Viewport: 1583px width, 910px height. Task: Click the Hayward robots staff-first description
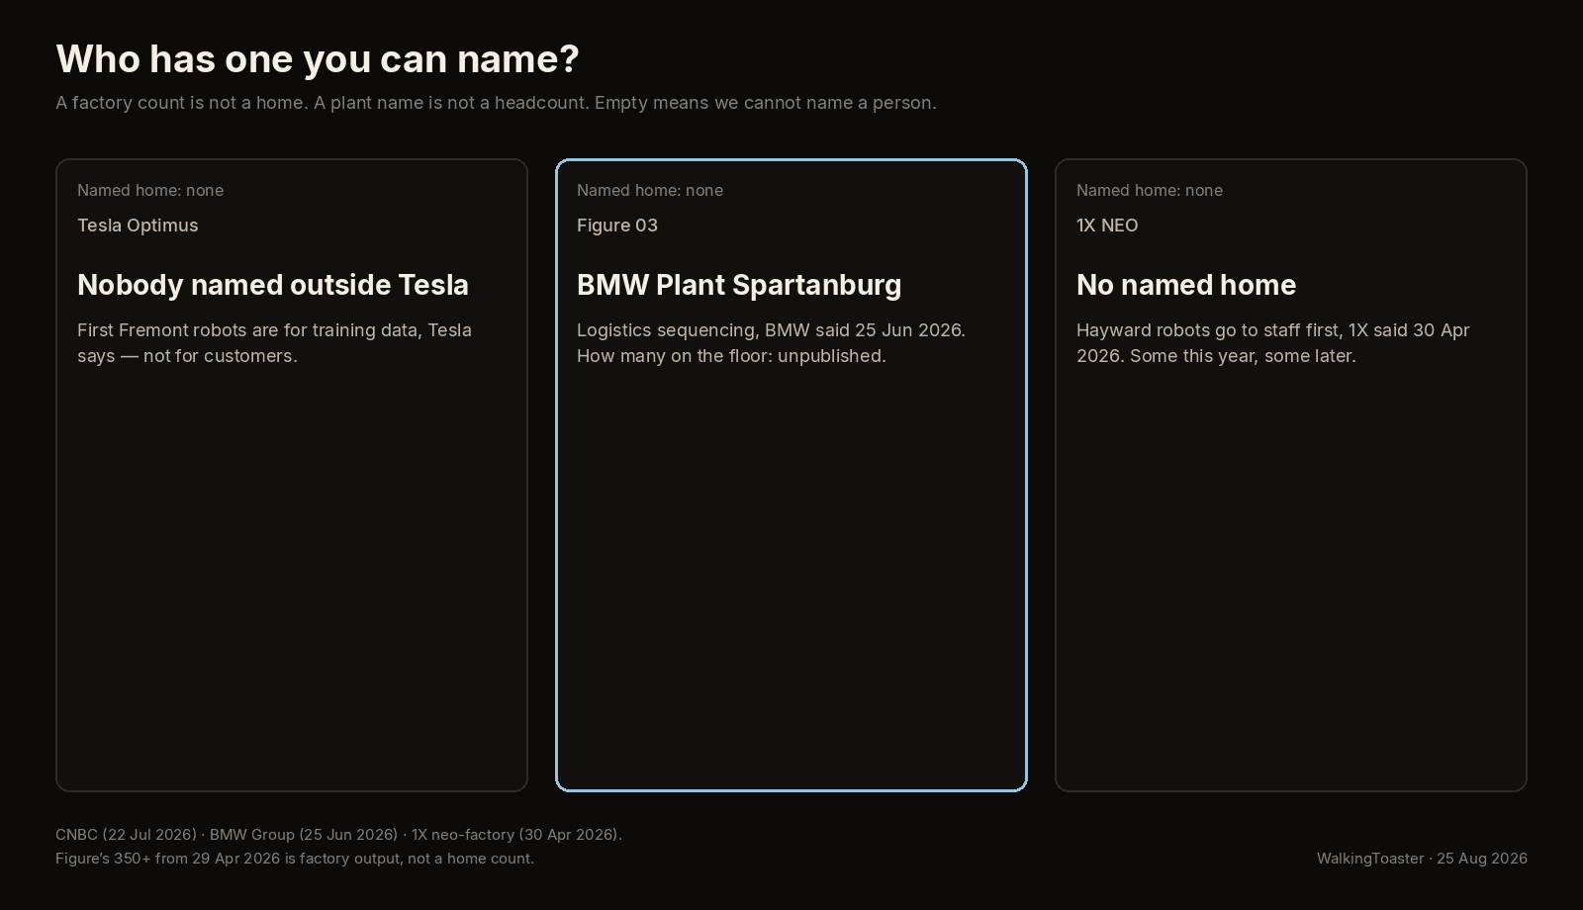click(x=1273, y=343)
